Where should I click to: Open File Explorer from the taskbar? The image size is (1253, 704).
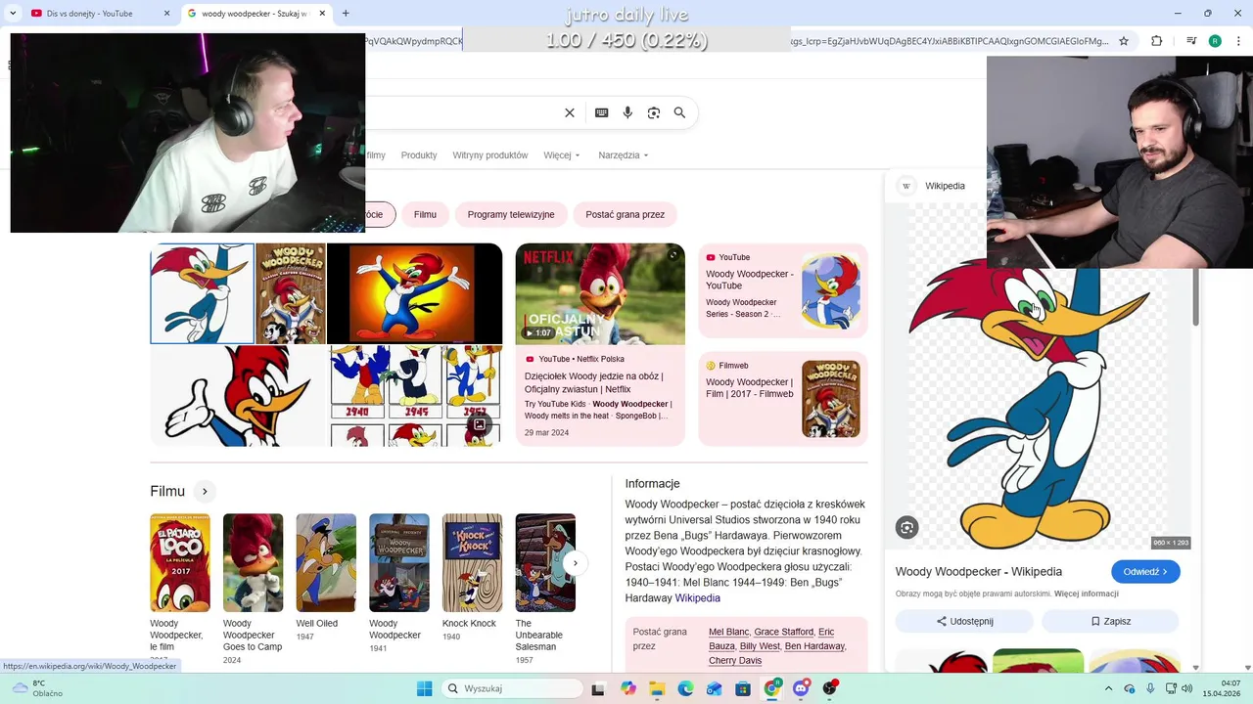coord(657,688)
